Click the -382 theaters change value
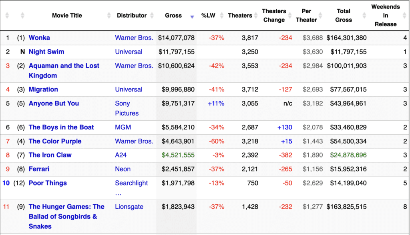The height and width of the screenshot is (235, 410). [285, 155]
